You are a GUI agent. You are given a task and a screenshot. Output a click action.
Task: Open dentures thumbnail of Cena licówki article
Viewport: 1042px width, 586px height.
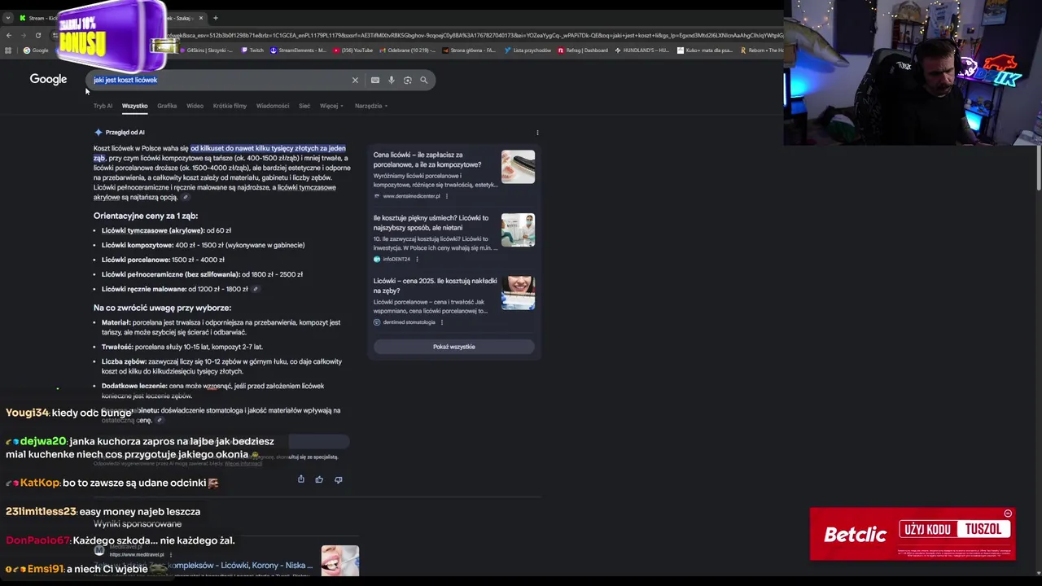518,167
